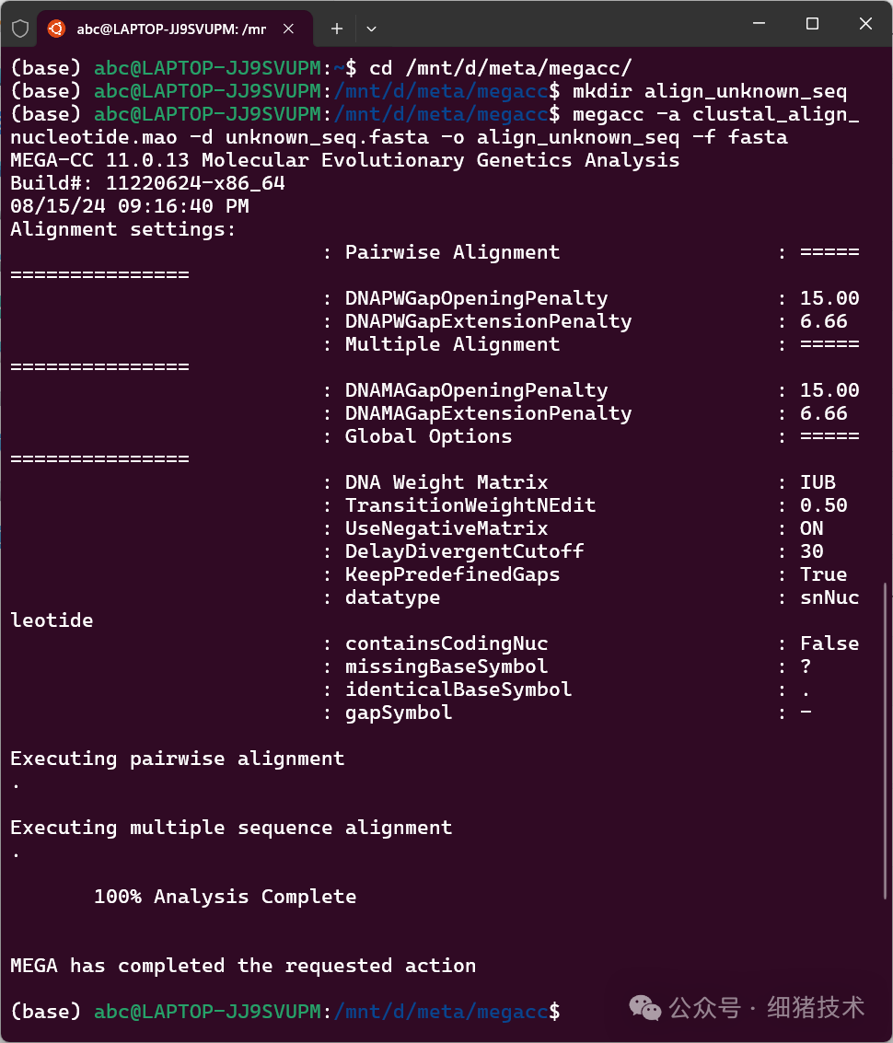Image resolution: width=893 pixels, height=1043 pixels.
Task: Click the shield icon in the title bar
Action: [19, 29]
